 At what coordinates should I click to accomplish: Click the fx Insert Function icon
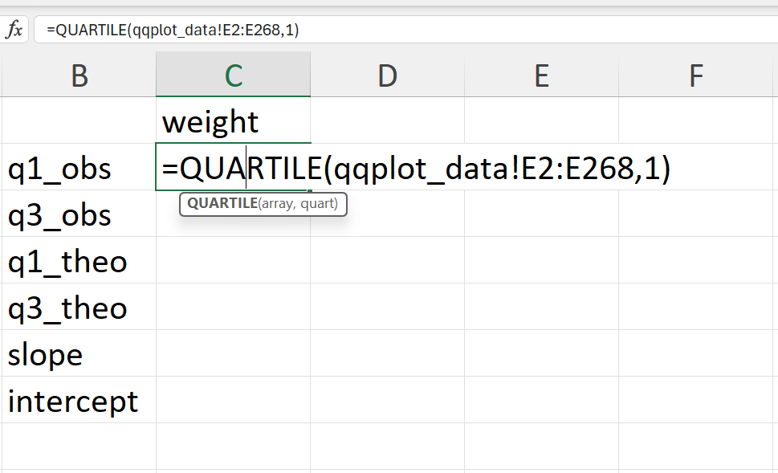tap(14, 30)
